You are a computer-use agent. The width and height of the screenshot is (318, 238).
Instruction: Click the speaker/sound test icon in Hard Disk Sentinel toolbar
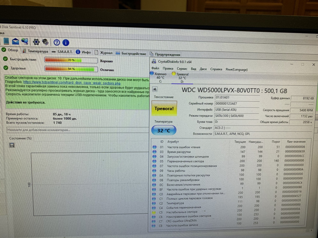tap(45, 42)
